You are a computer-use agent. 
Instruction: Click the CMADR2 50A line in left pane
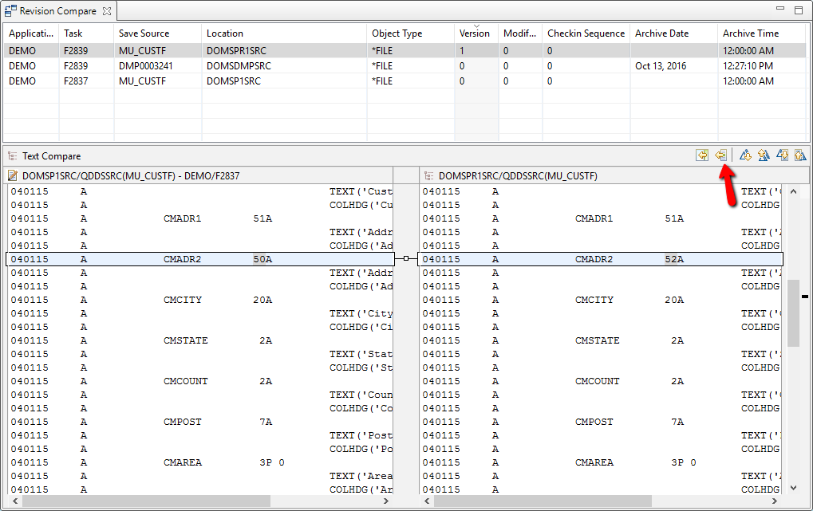click(199, 259)
